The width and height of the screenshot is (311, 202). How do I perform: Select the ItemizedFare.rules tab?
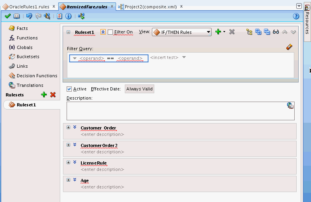tap(87, 7)
